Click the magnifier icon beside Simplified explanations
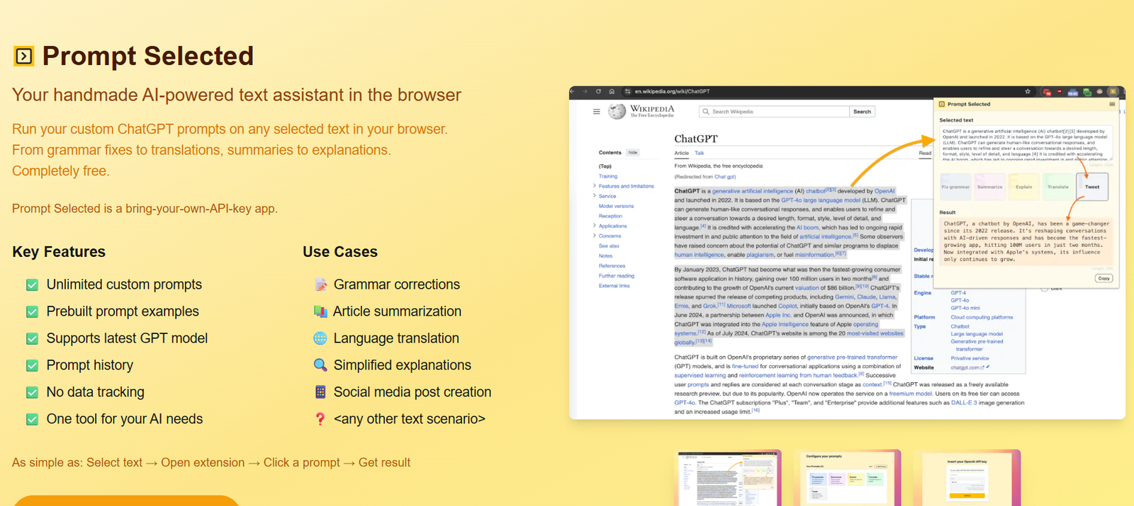Image resolution: width=1134 pixels, height=506 pixels. tap(320, 365)
